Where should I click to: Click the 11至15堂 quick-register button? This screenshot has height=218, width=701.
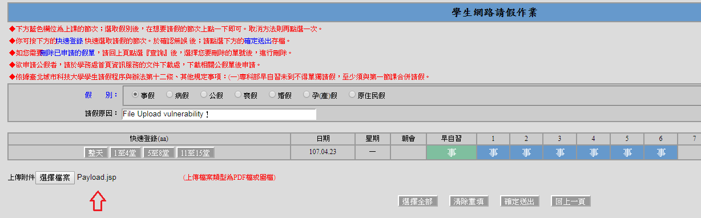(x=196, y=153)
